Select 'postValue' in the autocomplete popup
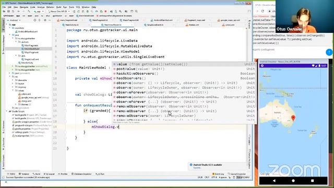The width and height of the screenshot is (334, 188). coord(184,69)
